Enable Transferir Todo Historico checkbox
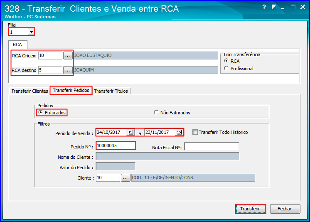The image size is (310, 222). [x=195, y=132]
